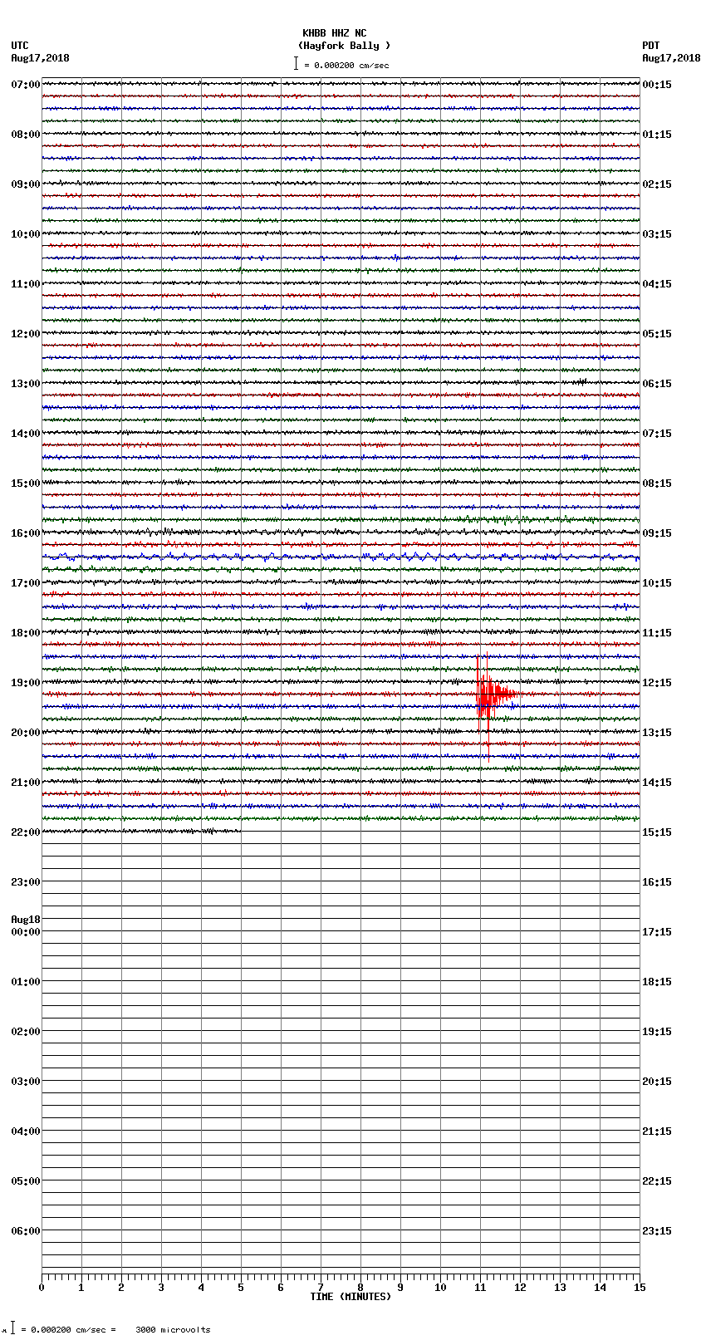Click the 01:00 UTC row label
Viewport: 706px width, 1340px height.
[26, 982]
